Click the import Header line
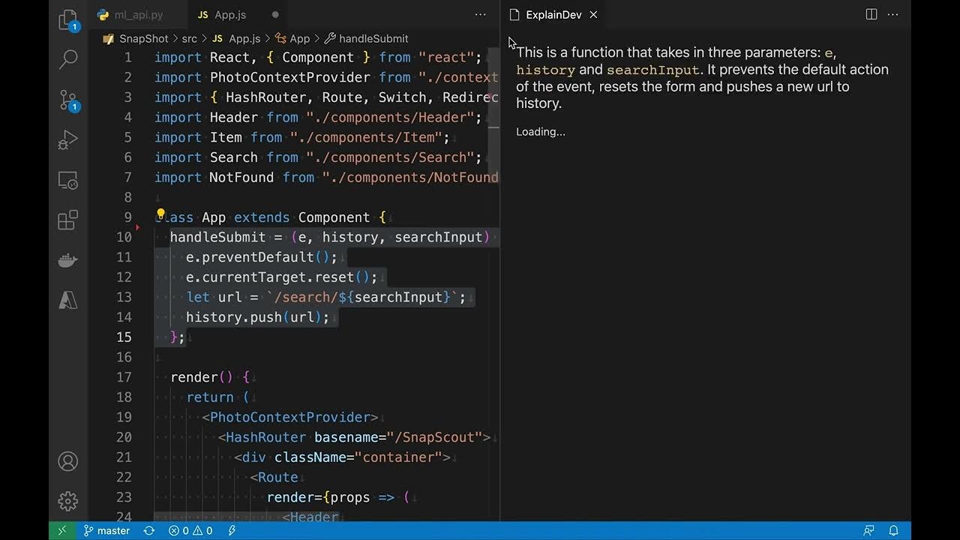The width and height of the screenshot is (960, 540). pyautogui.click(x=318, y=117)
